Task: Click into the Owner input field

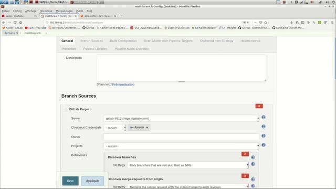Action: tap(181, 136)
